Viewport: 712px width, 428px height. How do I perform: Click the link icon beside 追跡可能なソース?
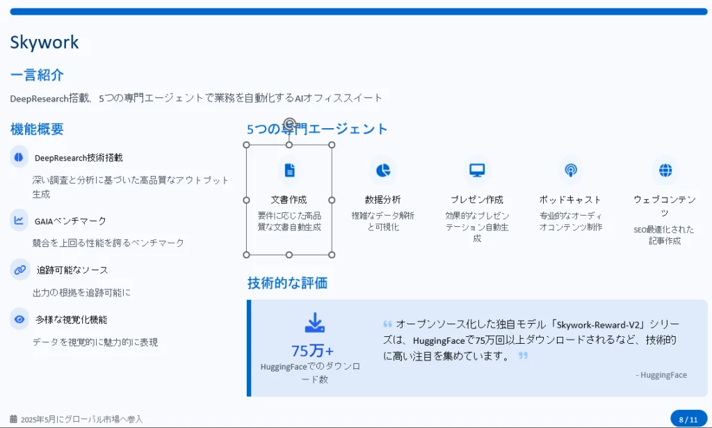pos(19,270)
